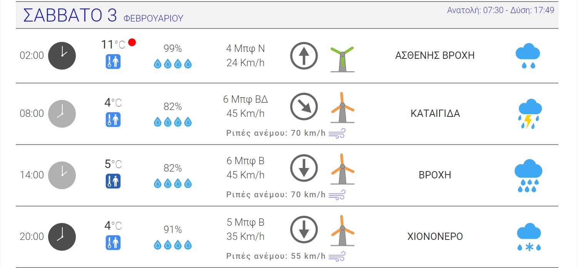Click the sleet cloud icon at 20:00
Screen dimensions: 578x268
(529, 236)
